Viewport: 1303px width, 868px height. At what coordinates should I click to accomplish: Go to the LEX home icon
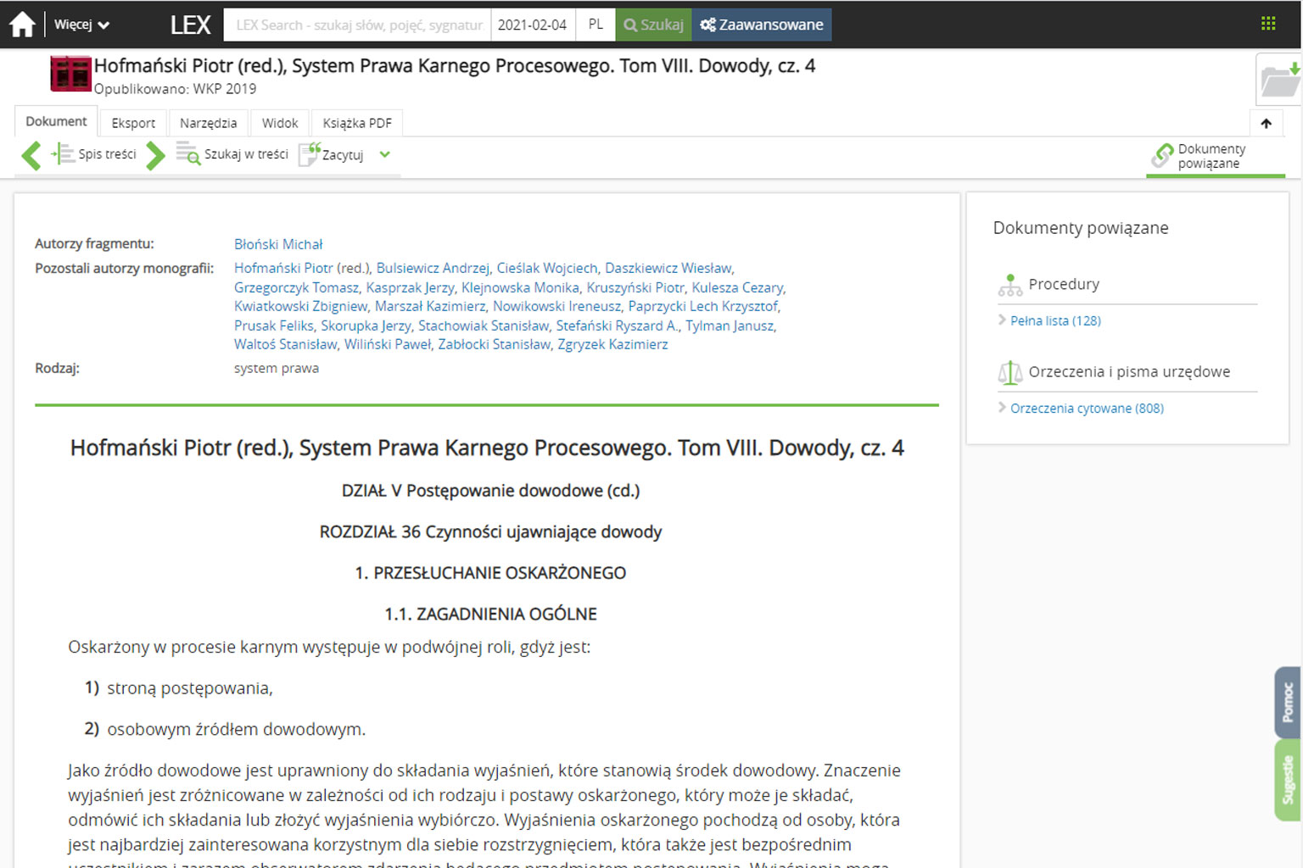tap(23, 24)
